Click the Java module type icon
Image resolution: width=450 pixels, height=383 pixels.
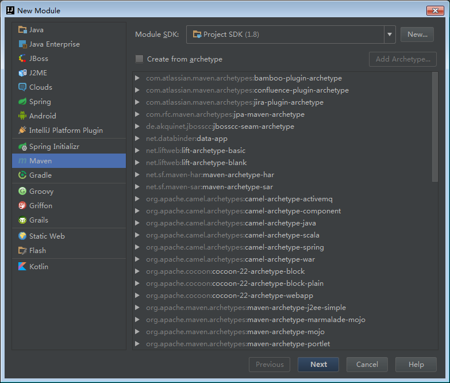point(22,29)
